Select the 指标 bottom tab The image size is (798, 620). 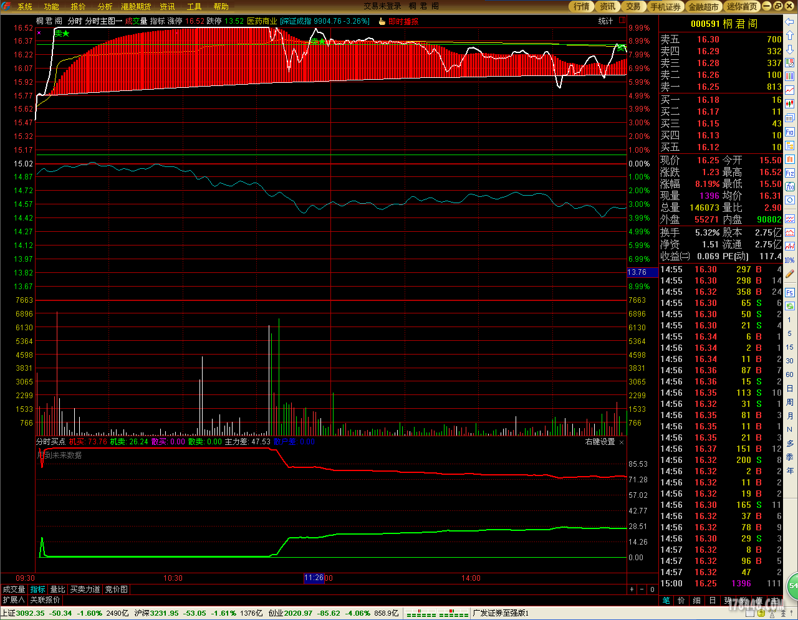[x=38, y=589]
